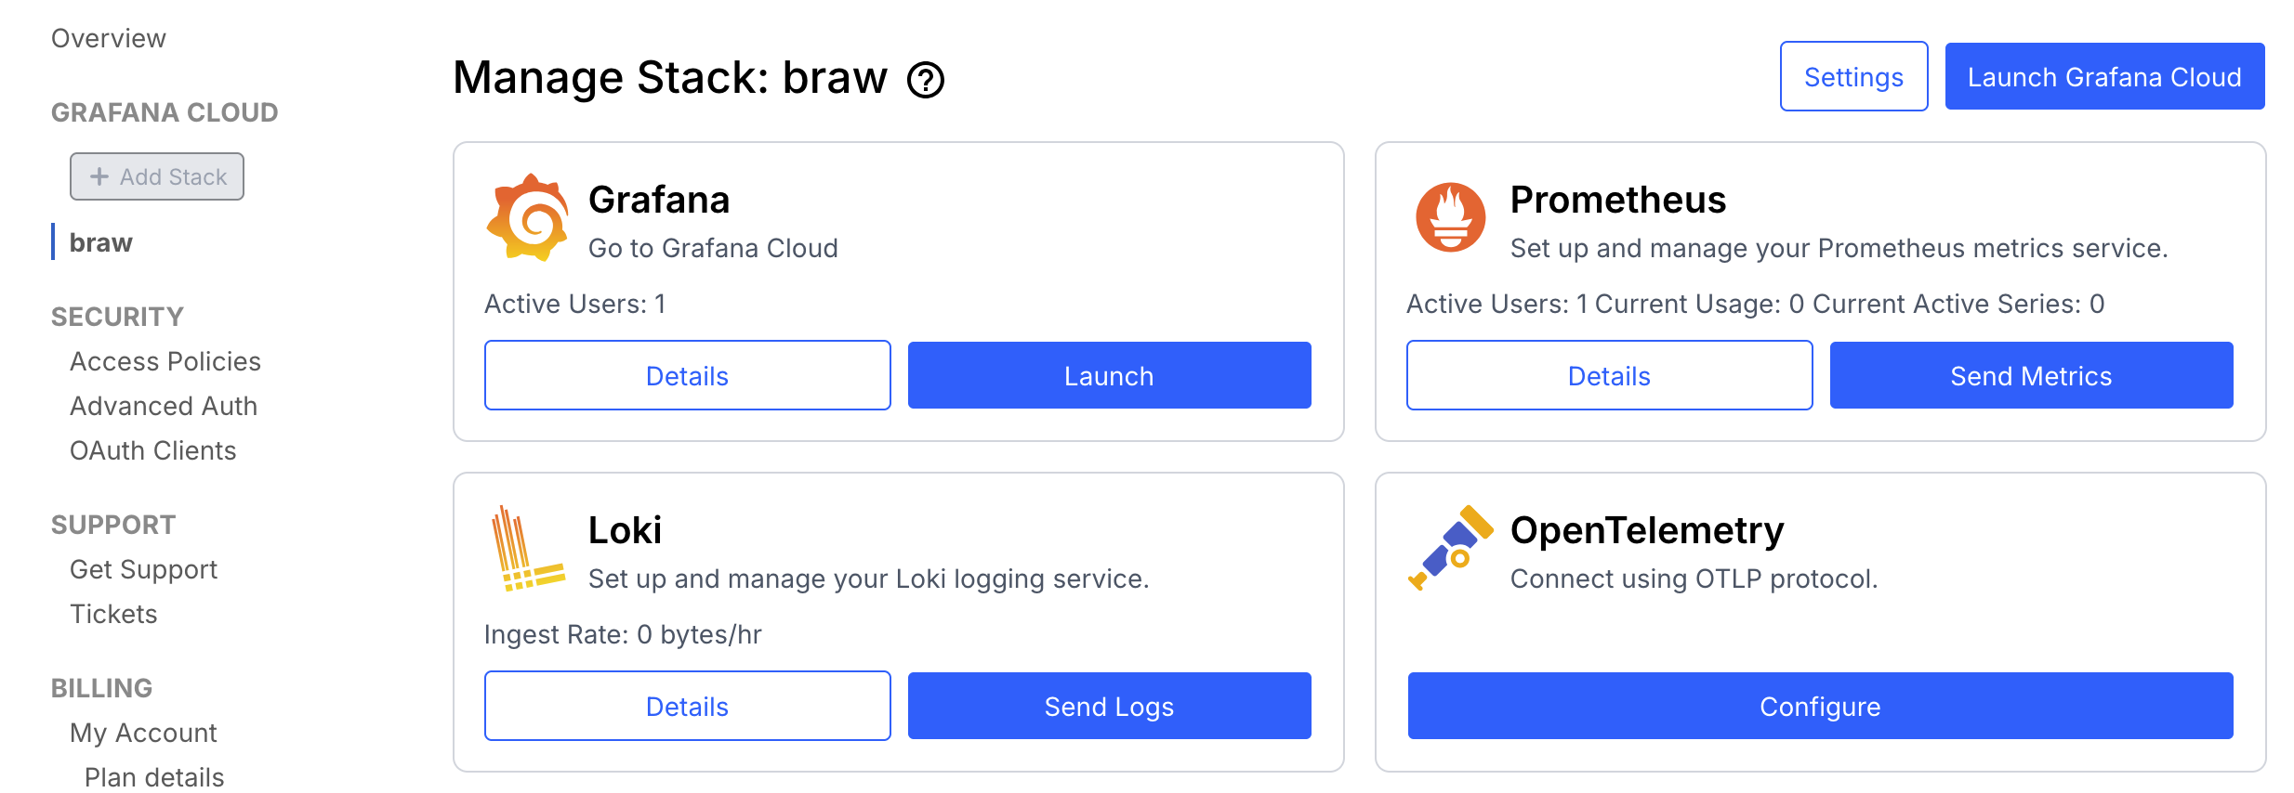Viewport: 2294px width, 793px height.
Task: Click the Prometheus torch icon
Action: click(1450, 217)
